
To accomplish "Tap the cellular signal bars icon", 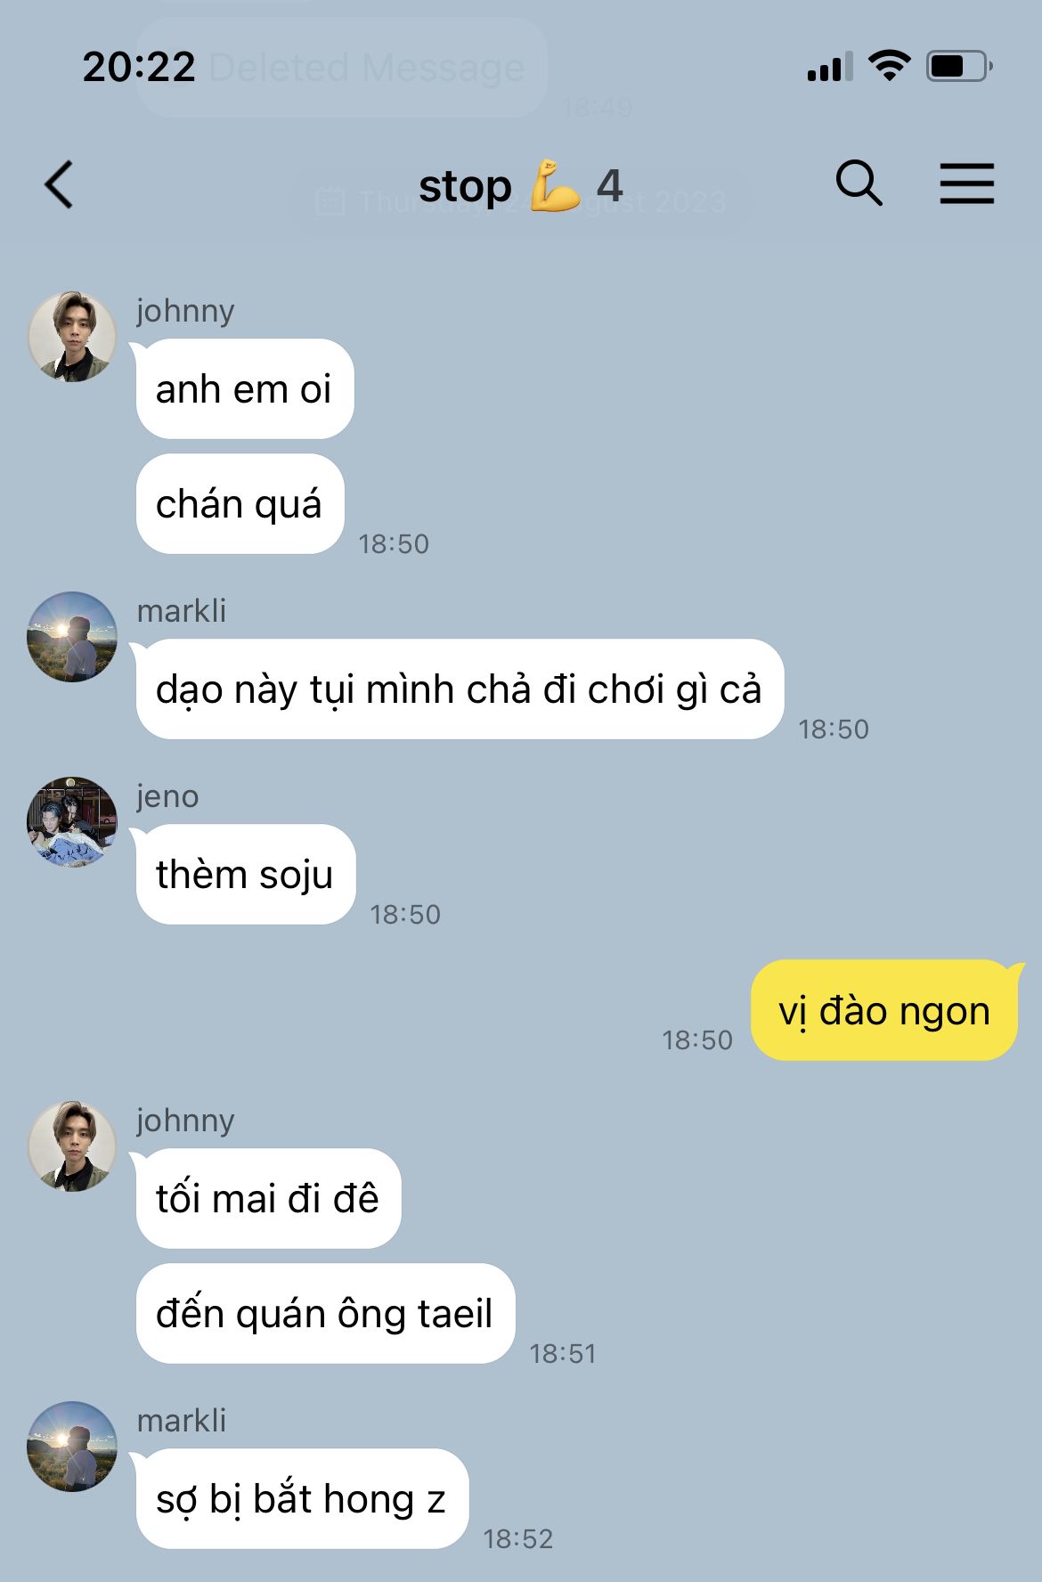I will point(830,67).
